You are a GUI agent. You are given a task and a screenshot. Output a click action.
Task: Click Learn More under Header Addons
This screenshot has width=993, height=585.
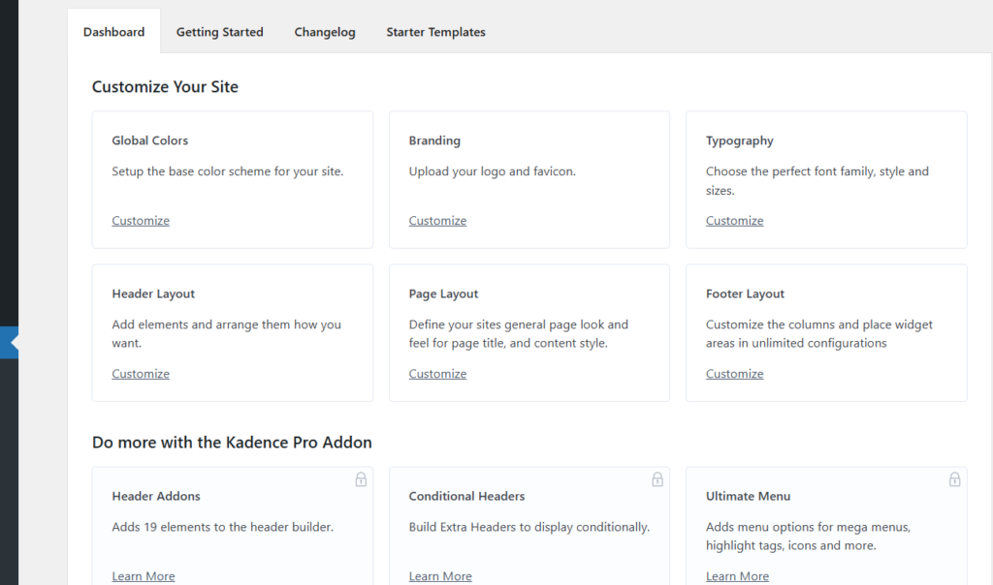coord(143,575)
